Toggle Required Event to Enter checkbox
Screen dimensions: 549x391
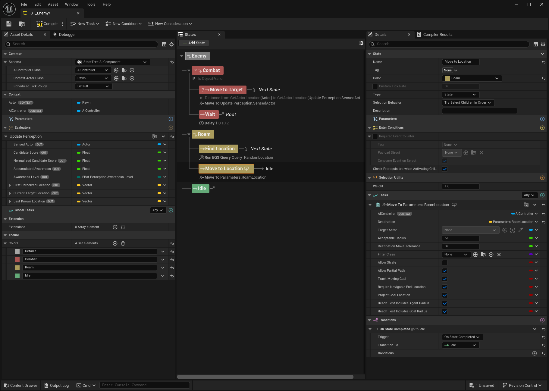375,136
